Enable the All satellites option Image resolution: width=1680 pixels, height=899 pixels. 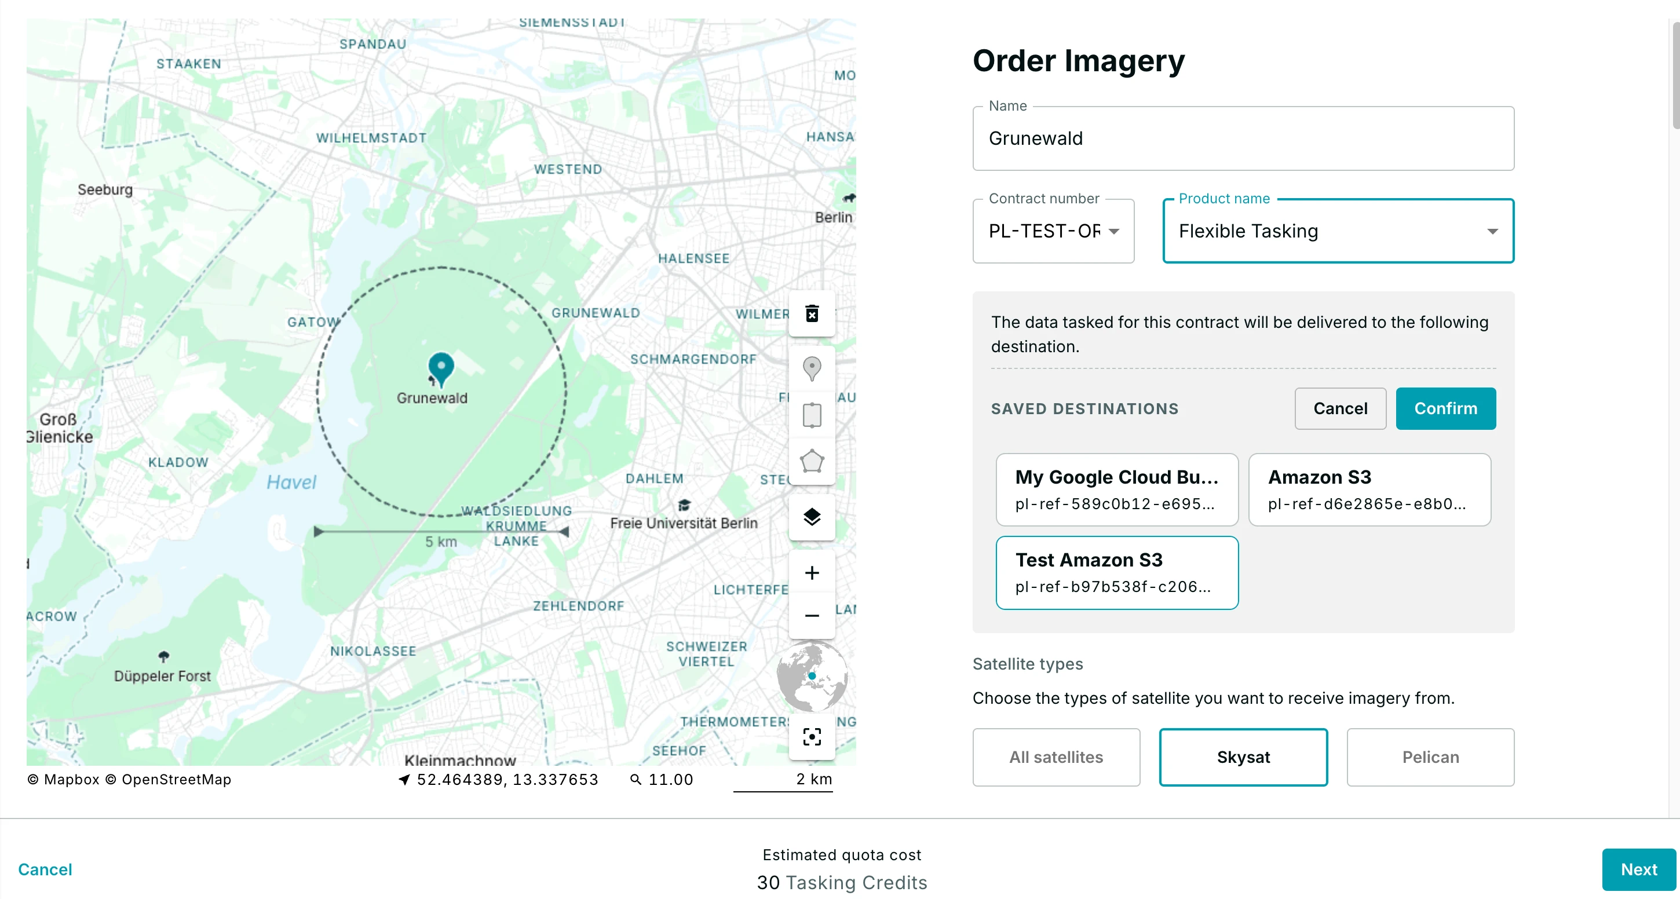click(1056, 757)
